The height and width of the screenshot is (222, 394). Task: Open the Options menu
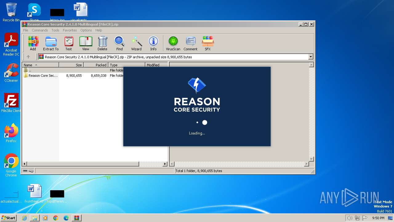86,30
